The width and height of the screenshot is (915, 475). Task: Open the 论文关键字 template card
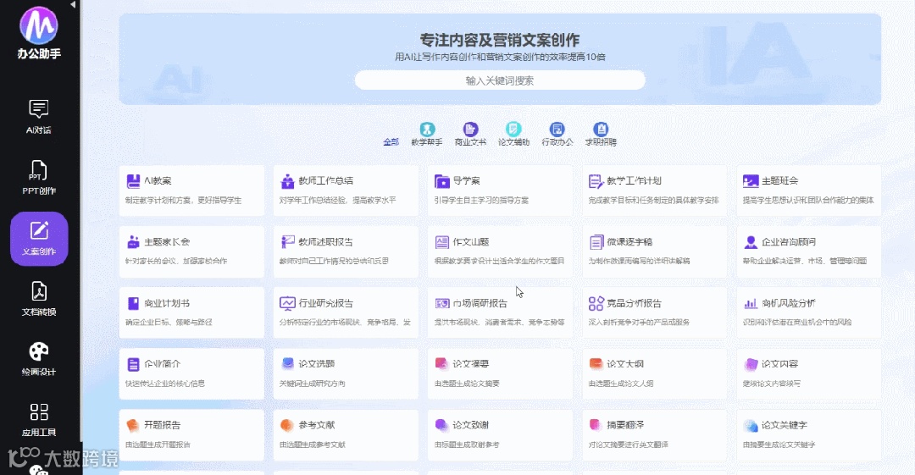808,434
